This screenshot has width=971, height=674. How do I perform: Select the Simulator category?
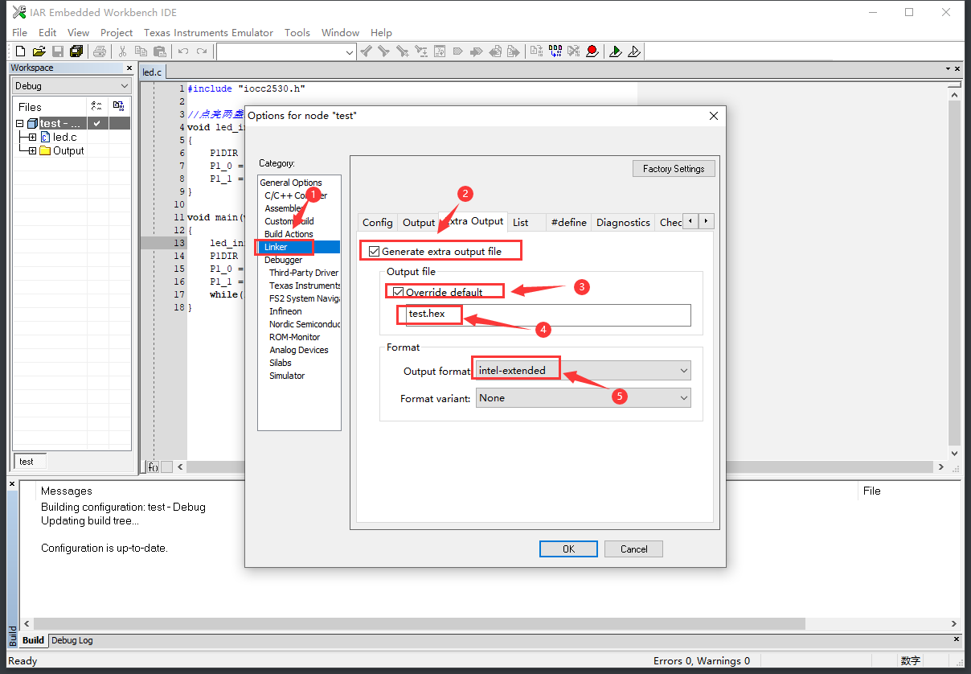[287, 376]
